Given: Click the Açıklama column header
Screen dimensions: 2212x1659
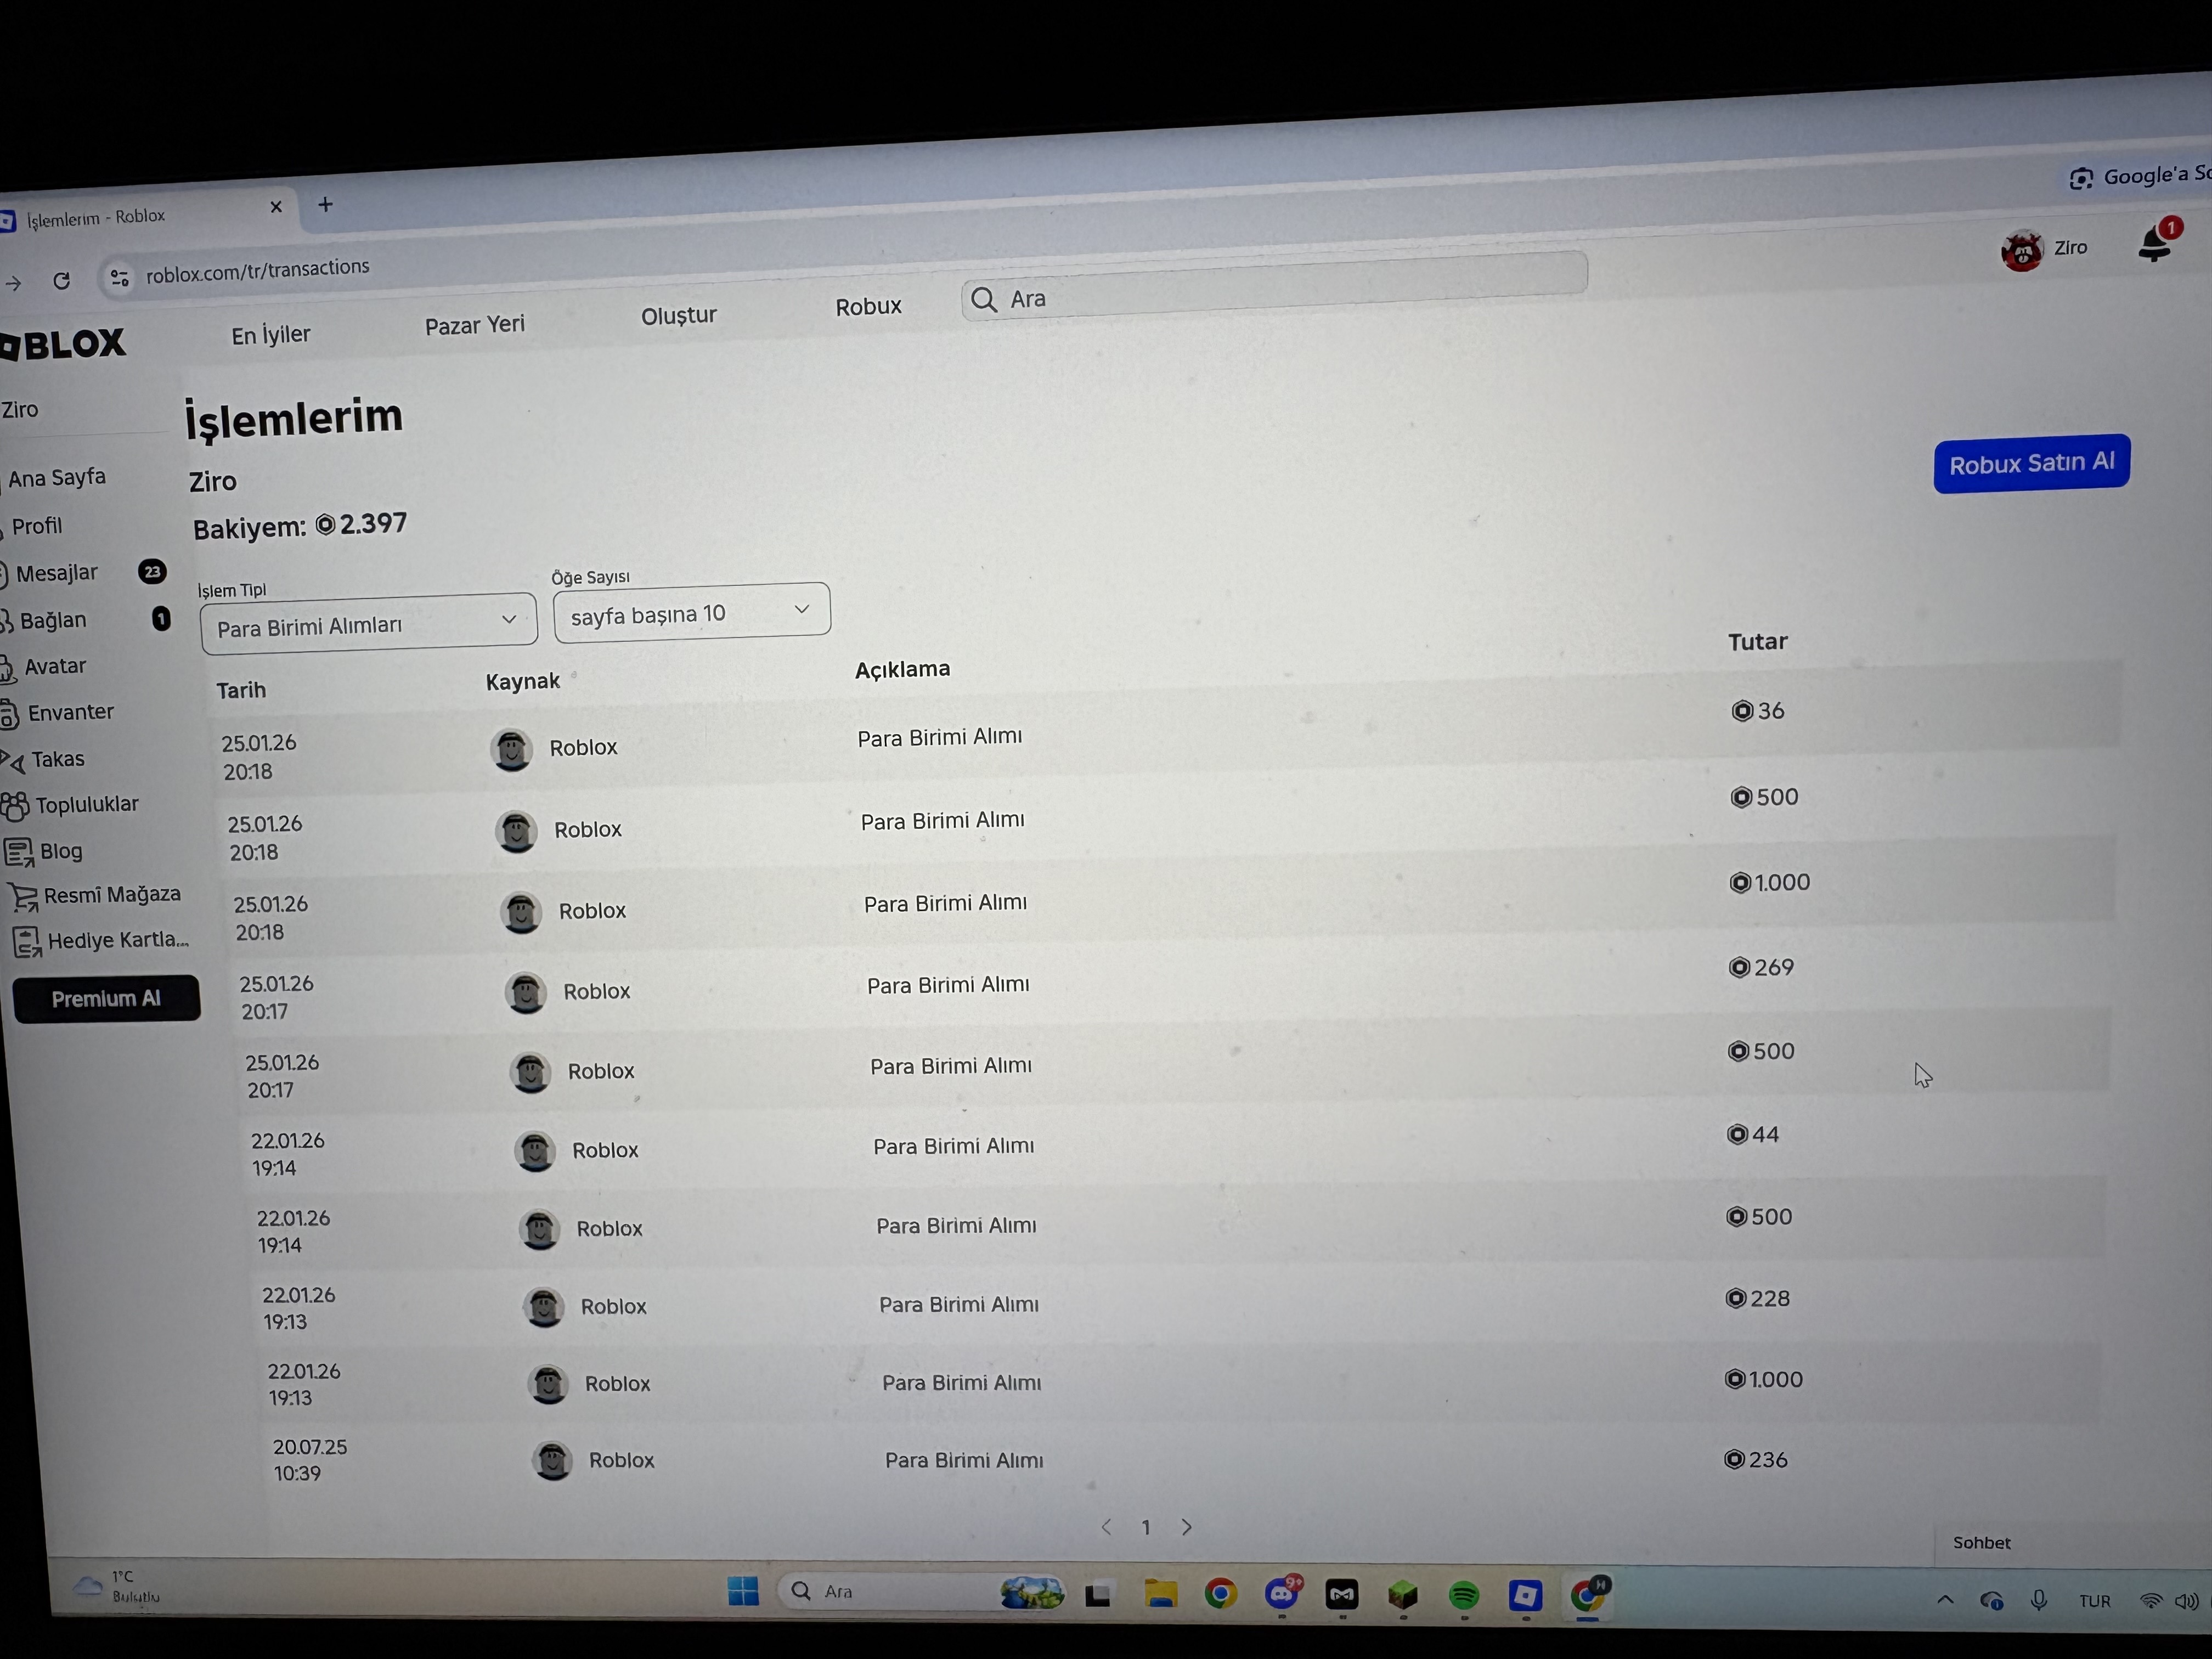Looking at the screenshot, I should coord(903,670).
